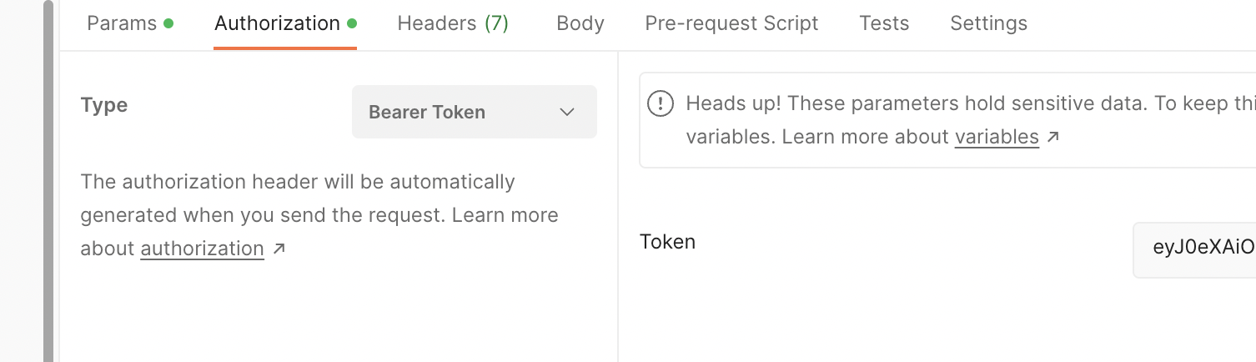Screen dimensions: 1256x362
Task: Open the Pre-request Script tab
Action: coord(731,23)
